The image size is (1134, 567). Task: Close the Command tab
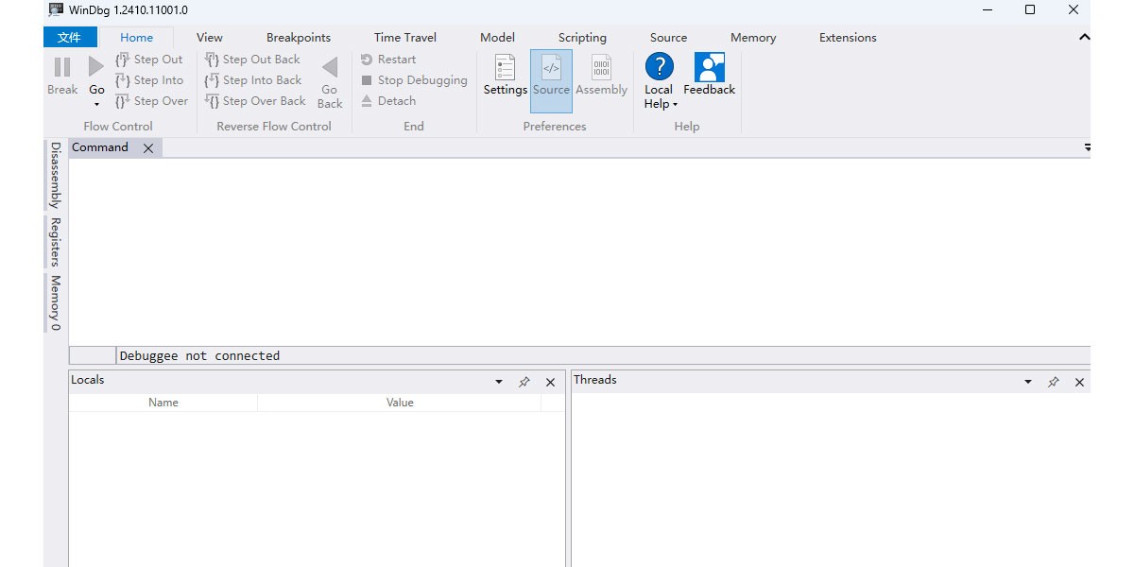pyautogui.click(x=148, y=148)
